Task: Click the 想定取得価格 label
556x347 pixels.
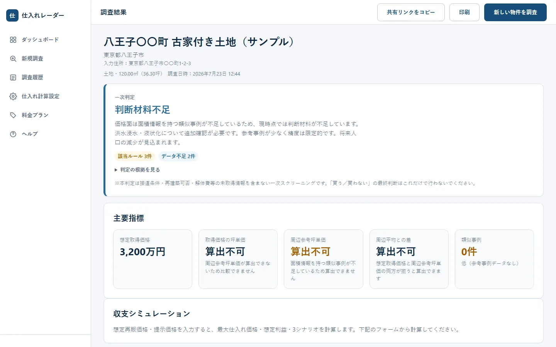Action: [135, 240]
